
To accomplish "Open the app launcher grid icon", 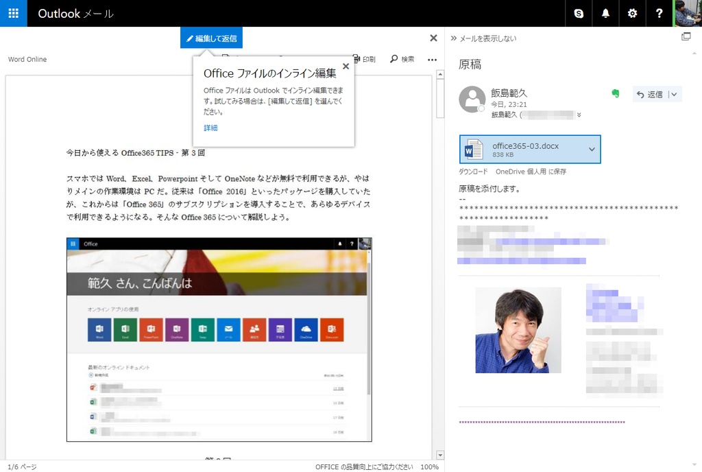I will [x=14, y=14].
